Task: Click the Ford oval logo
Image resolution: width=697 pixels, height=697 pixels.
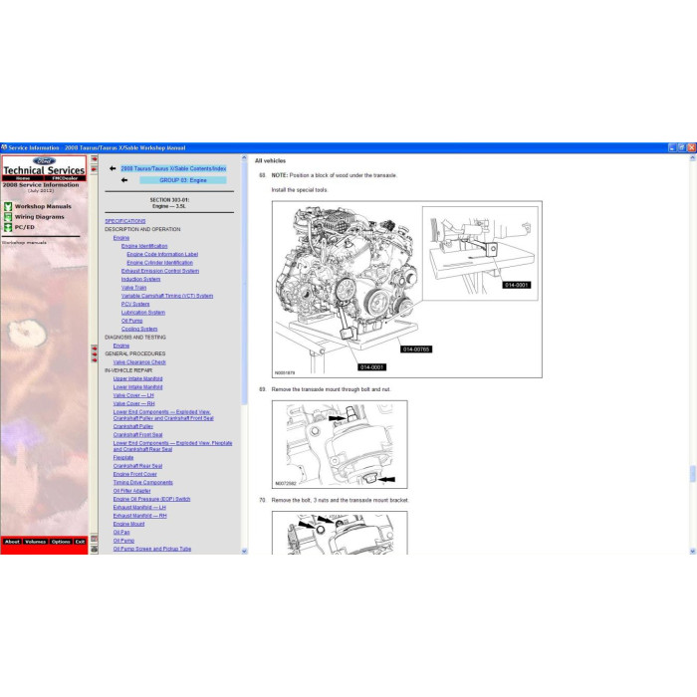Action: pos(44,161)
